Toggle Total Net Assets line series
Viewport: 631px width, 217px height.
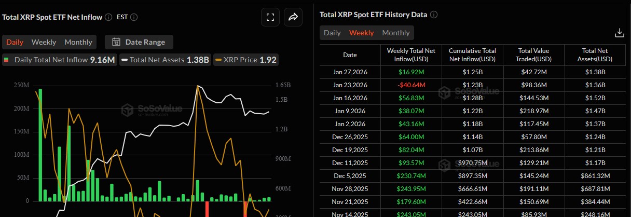(x=166, y=60)
